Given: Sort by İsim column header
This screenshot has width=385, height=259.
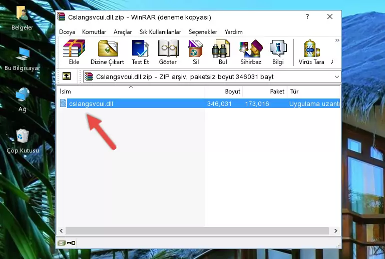Looking at the screenshot, I should coord(131,91).
